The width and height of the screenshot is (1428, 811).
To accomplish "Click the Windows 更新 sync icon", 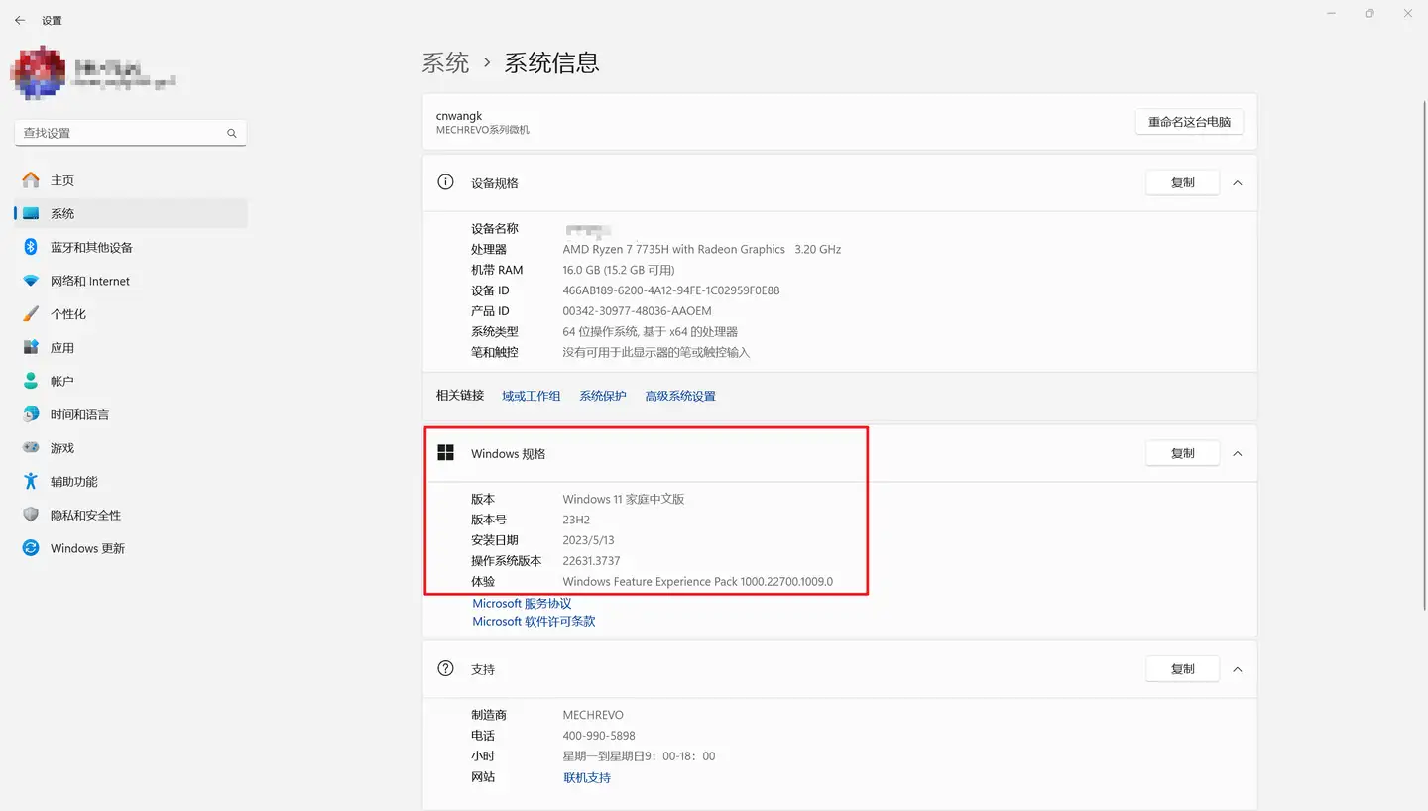I will tap(31, 548).
